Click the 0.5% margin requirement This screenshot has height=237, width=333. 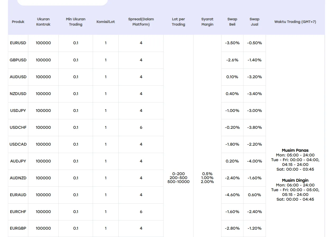(207, 174)
